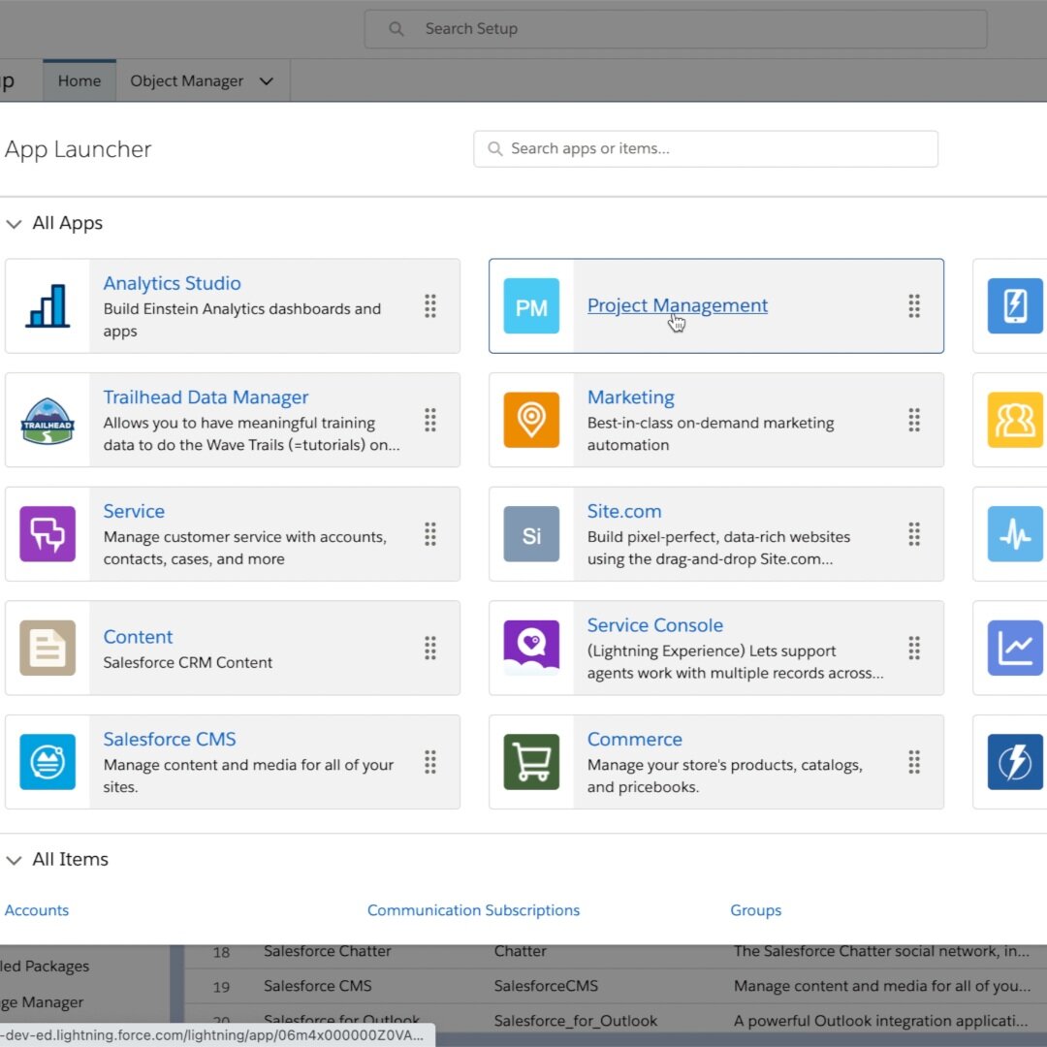Open the Salesforce CMS app icon
The image size is (1047, 1047).
48,762
